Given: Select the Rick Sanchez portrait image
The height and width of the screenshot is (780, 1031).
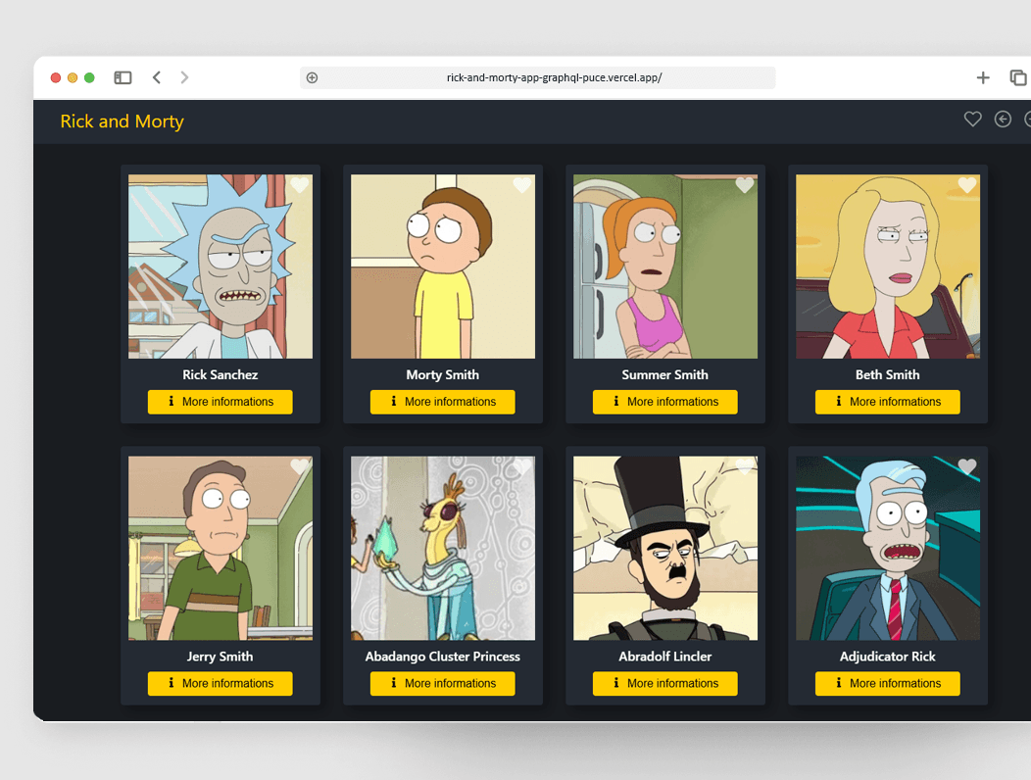Looking at the screenshot, I should click(x=221, y=267).
